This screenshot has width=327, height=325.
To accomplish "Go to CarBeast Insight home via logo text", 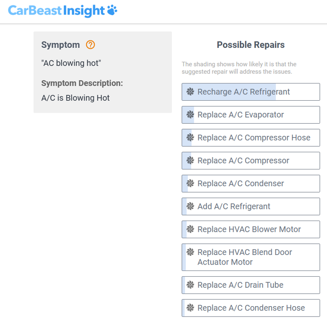I will tap(56, 10).
